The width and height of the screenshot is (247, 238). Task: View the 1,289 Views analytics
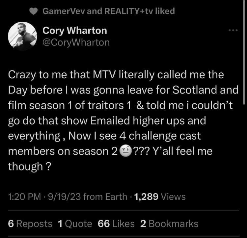point(160,197)
